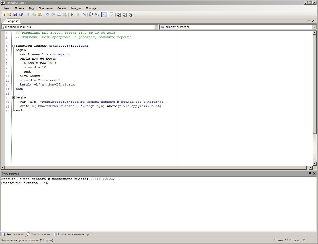Undo the last edit via toolbar
This screenshot has width=318, height=244.
(x=47, y=15)
